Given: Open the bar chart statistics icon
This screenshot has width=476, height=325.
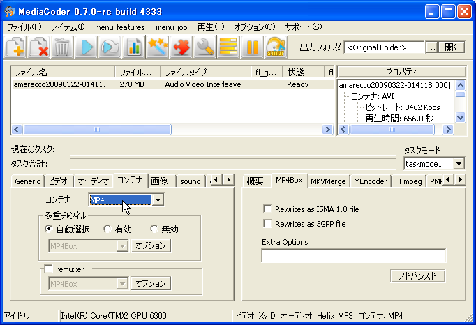Looking at the screenshot, I should 133,47.
